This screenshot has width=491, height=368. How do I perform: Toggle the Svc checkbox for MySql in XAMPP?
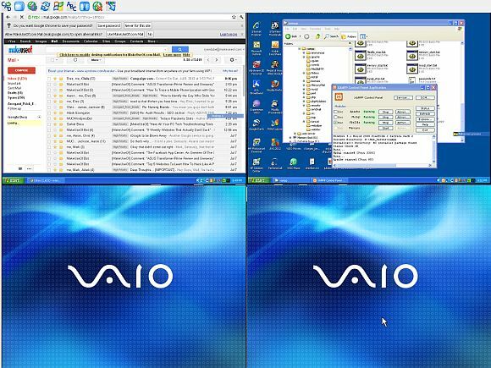click(336, 117)
